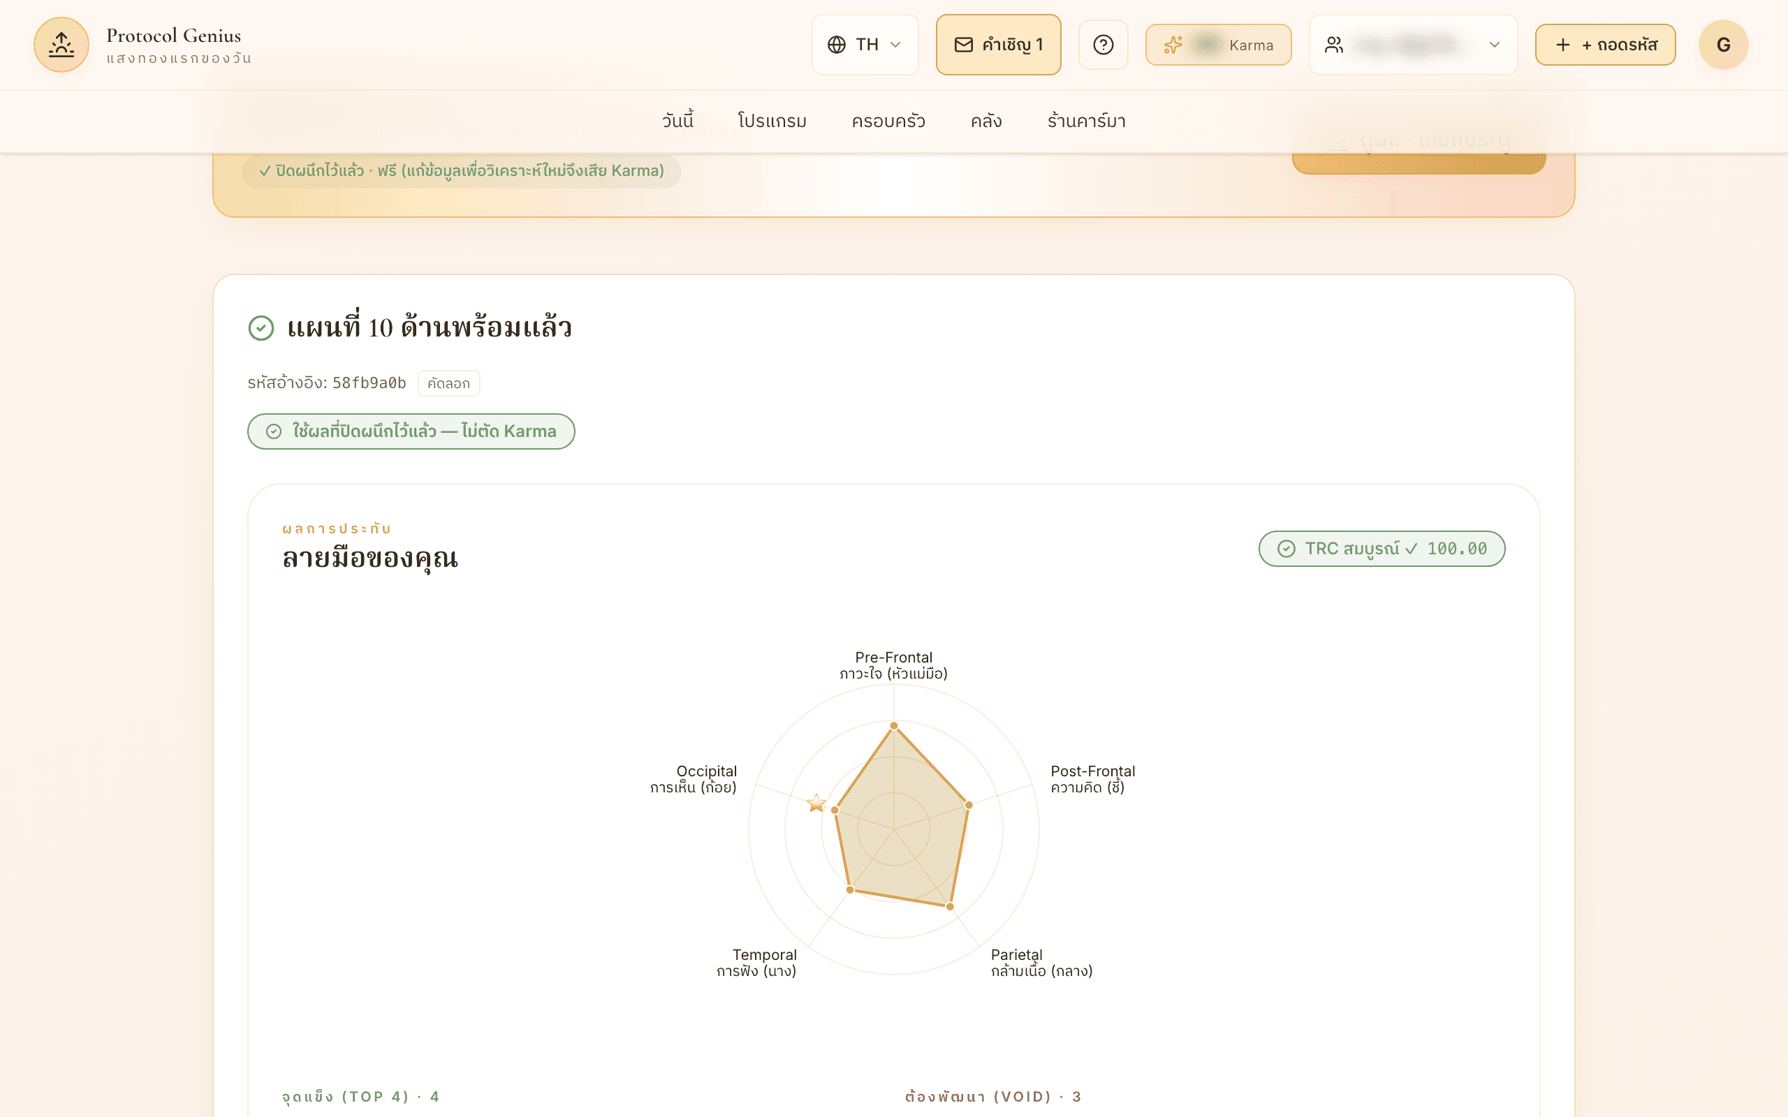Open the ครอบครัว tab
The image size is (1788, 1117).
(888, 120)
